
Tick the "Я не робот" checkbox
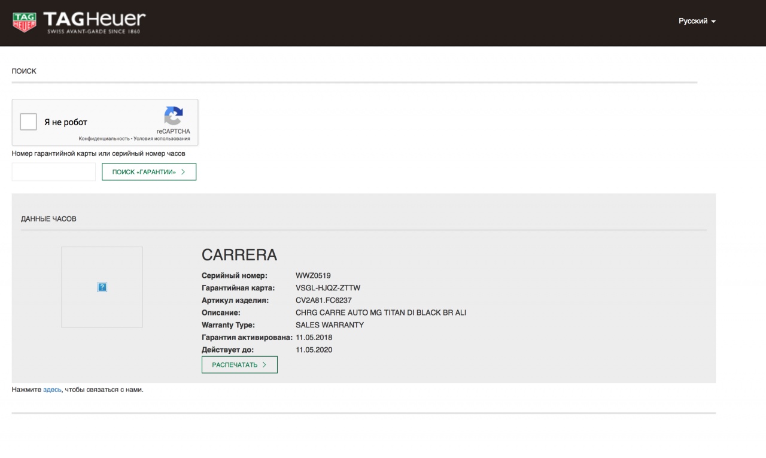click(x=29, y=122)
